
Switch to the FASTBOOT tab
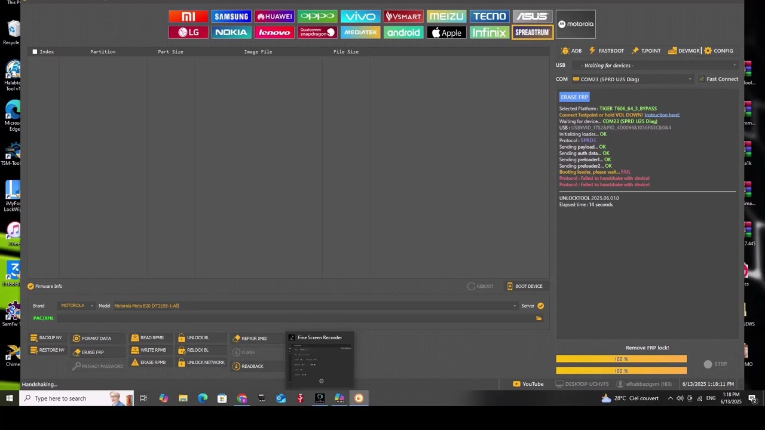click(x=606, y=51)
